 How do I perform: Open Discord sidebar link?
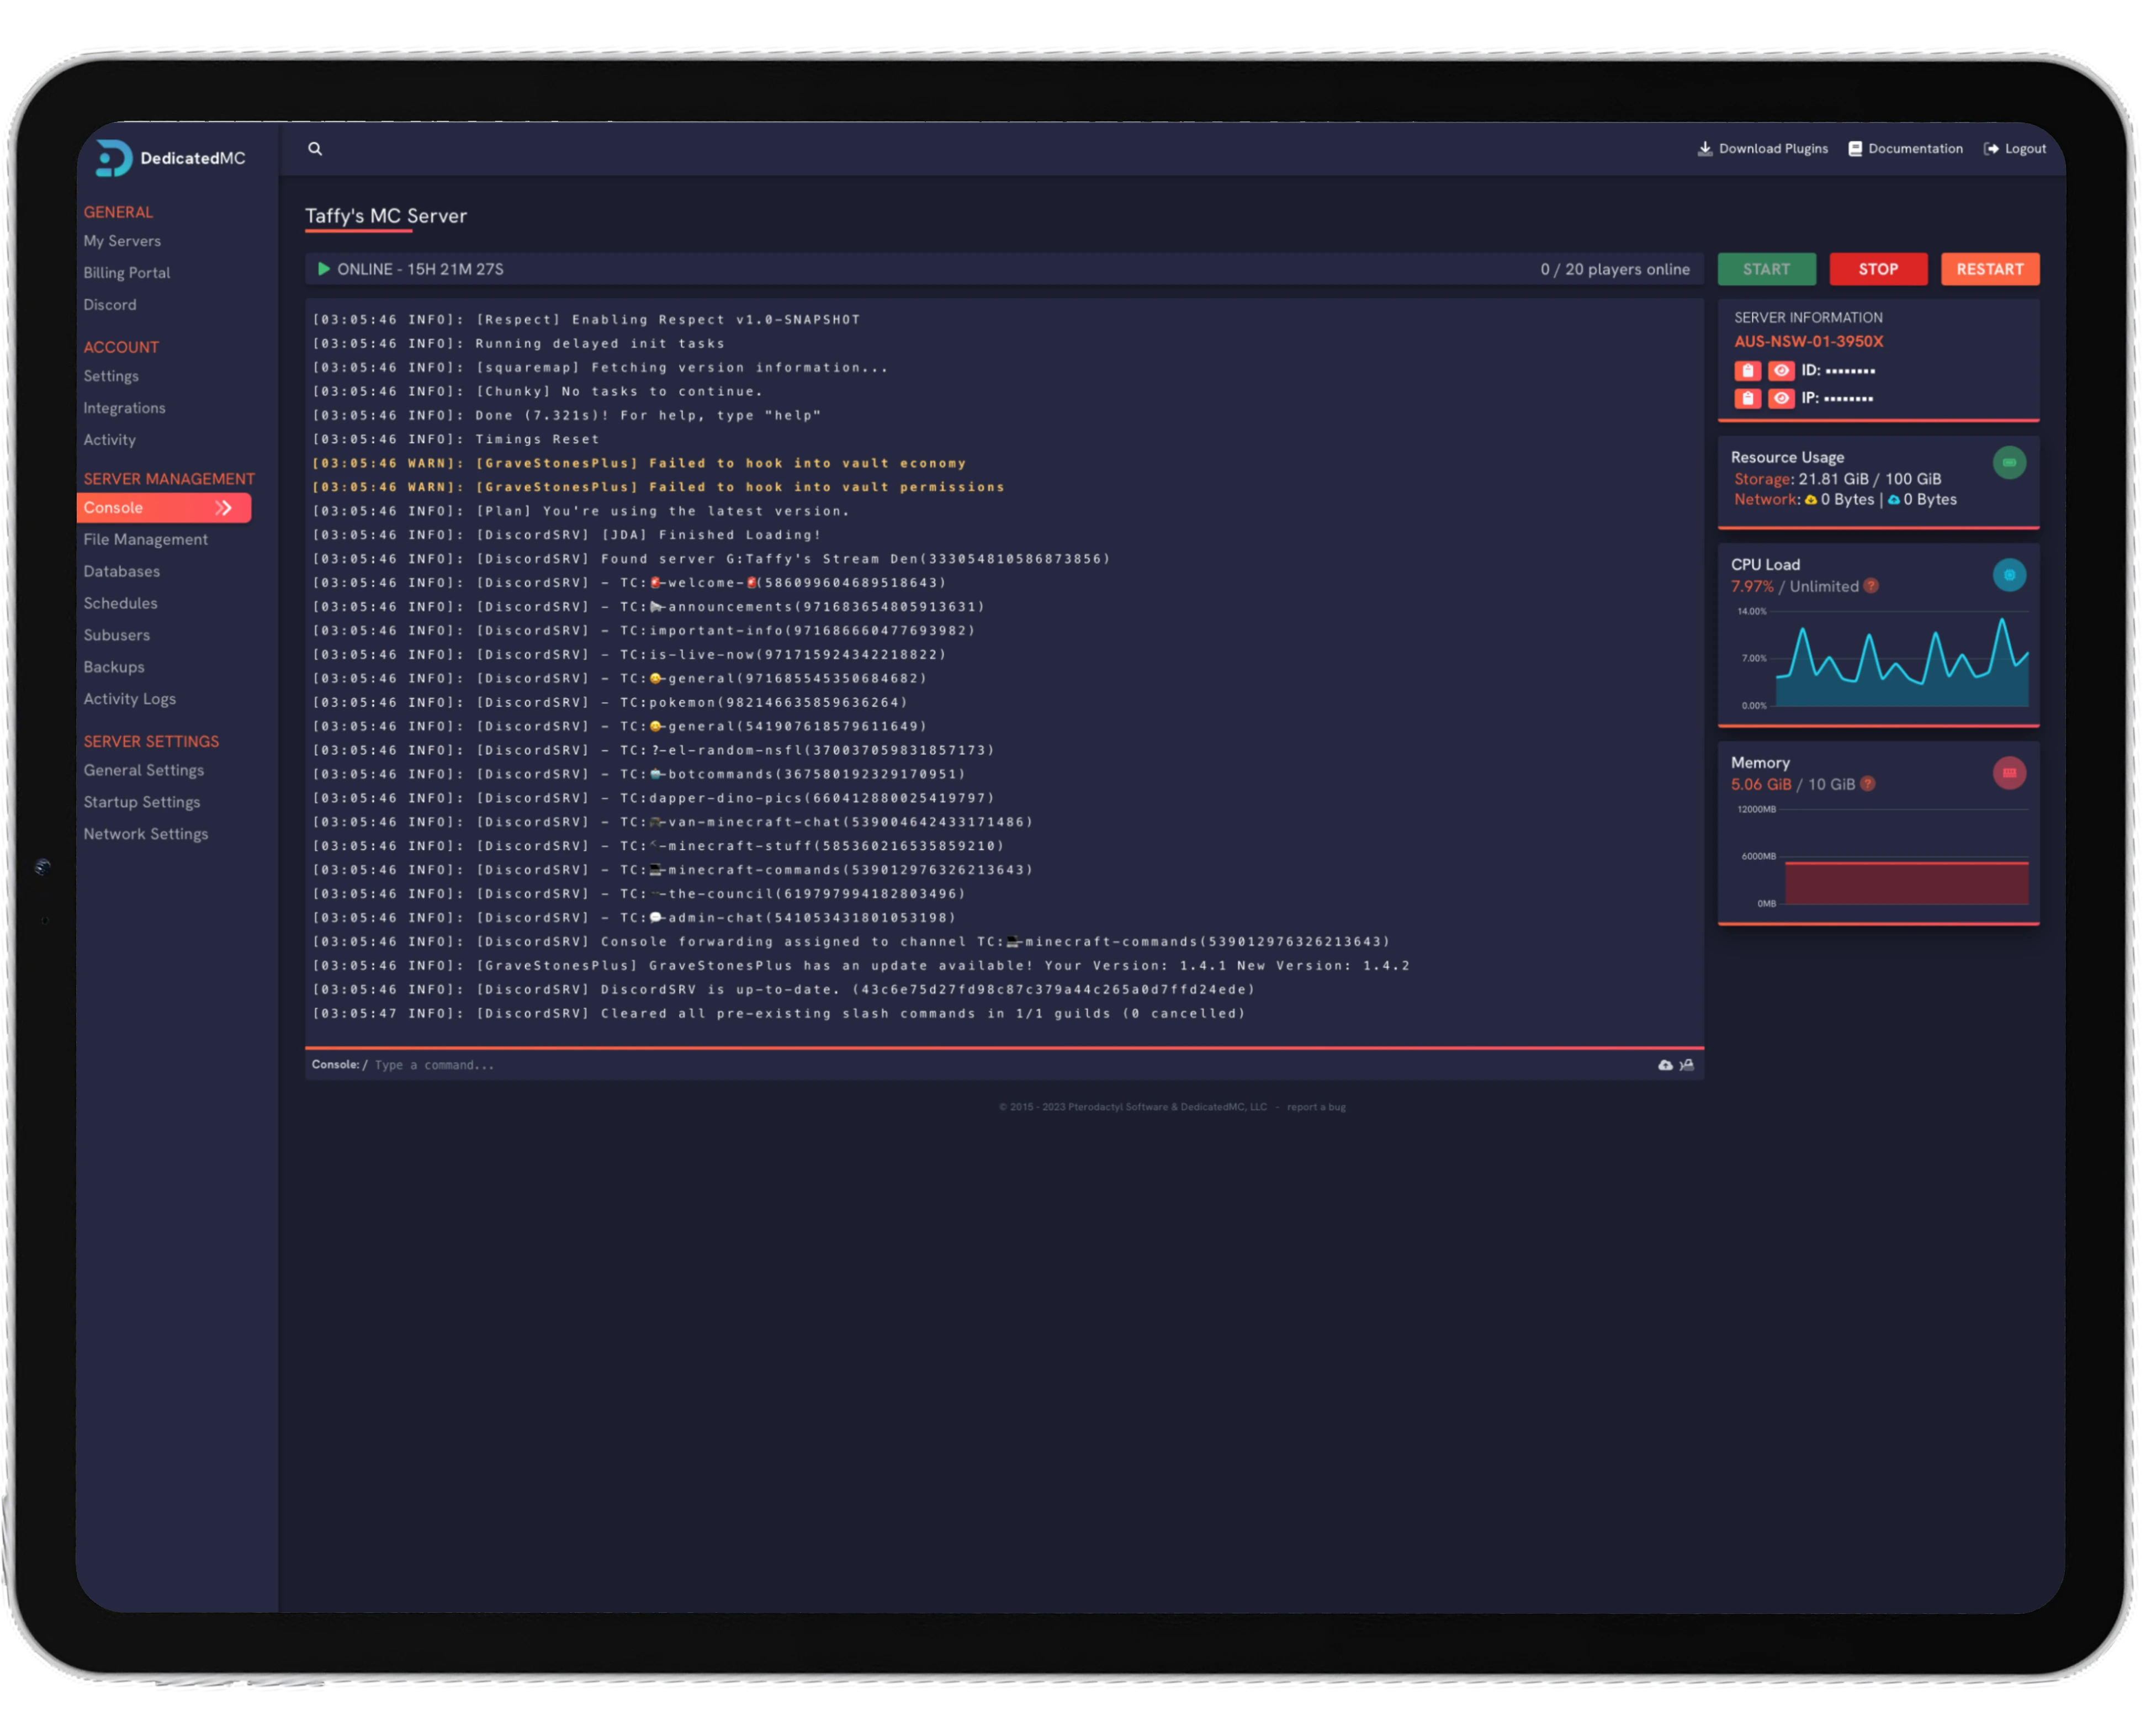point(110,306)
